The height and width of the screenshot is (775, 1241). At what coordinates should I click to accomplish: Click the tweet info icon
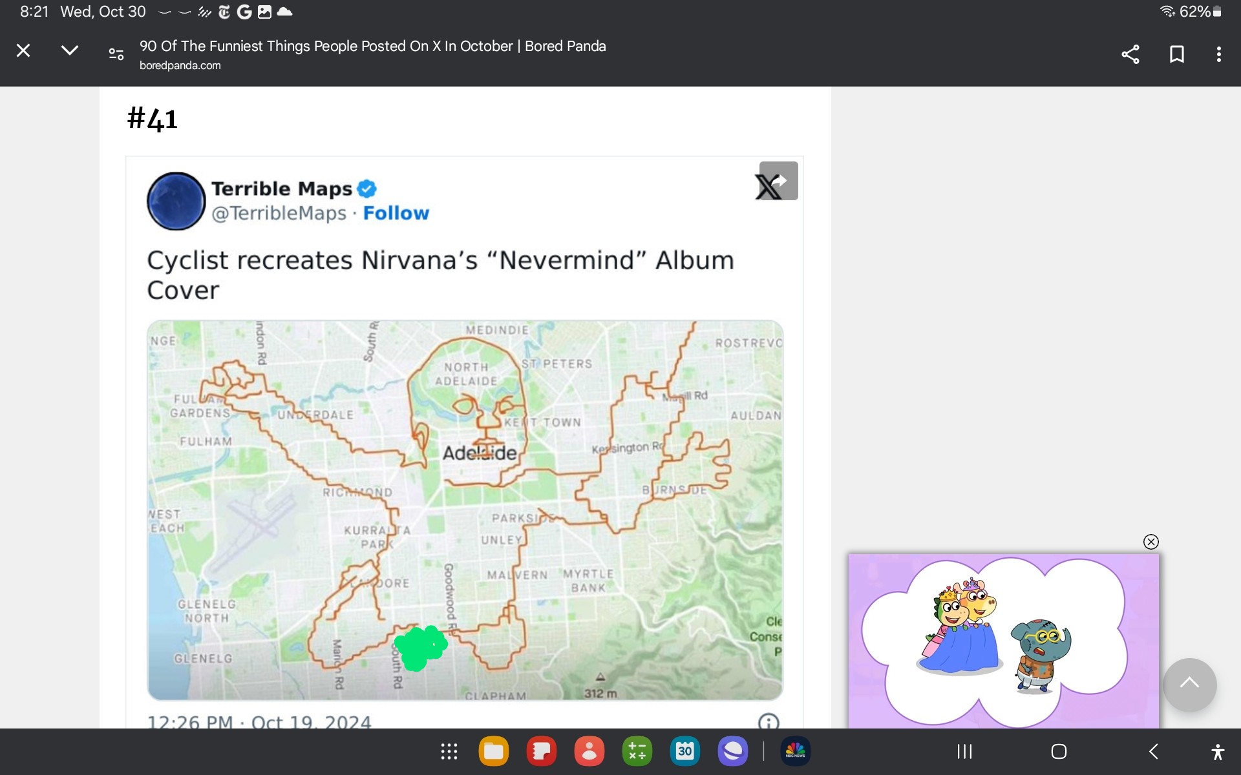[x=768, y=721]
